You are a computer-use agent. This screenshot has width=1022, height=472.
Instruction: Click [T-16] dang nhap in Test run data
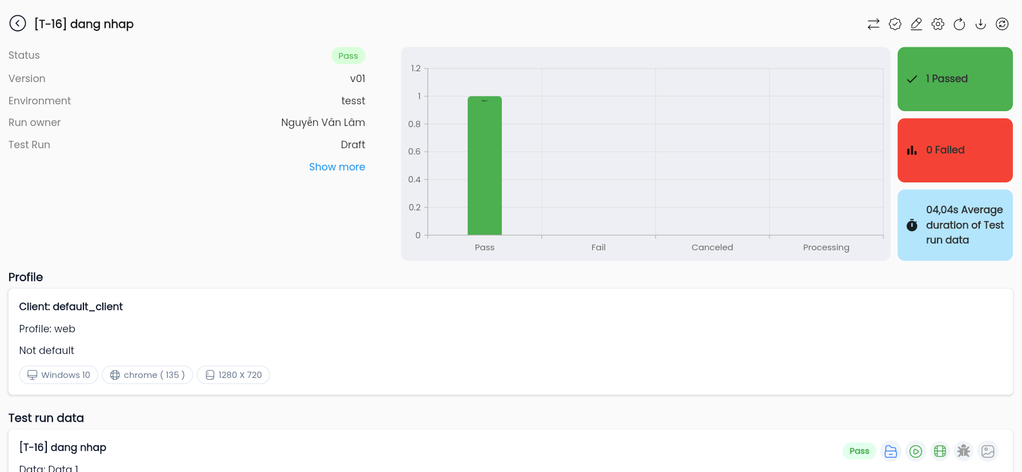[x=63, y=447]
